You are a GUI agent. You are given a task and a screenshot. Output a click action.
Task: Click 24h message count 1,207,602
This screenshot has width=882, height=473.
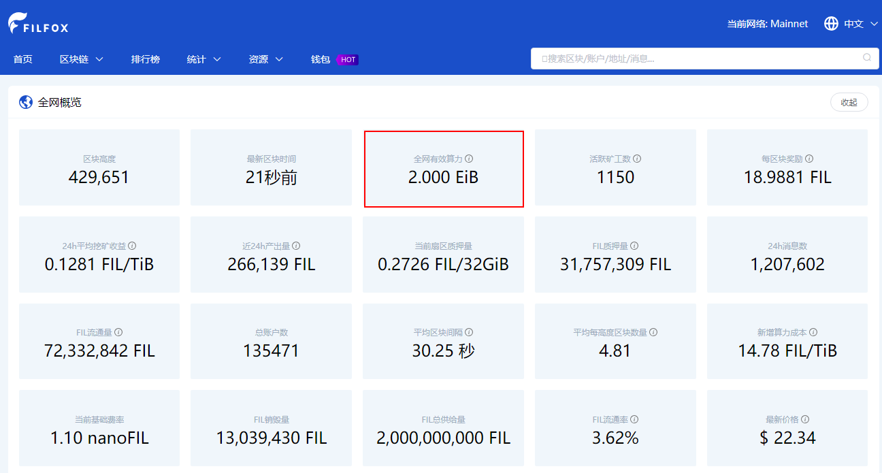pyautogui.click(x=787, y=265)
